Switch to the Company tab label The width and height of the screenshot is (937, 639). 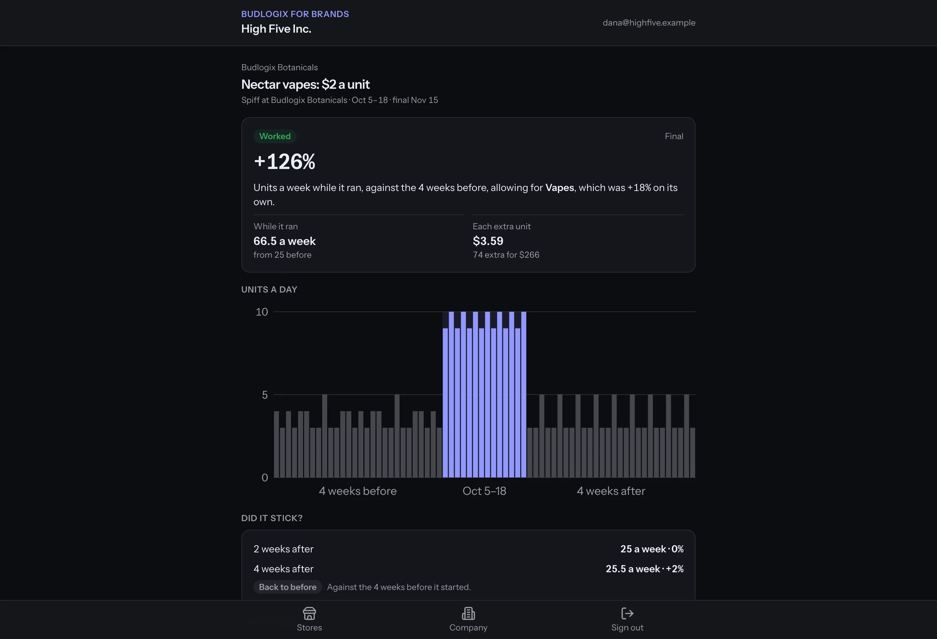[468, 627]
